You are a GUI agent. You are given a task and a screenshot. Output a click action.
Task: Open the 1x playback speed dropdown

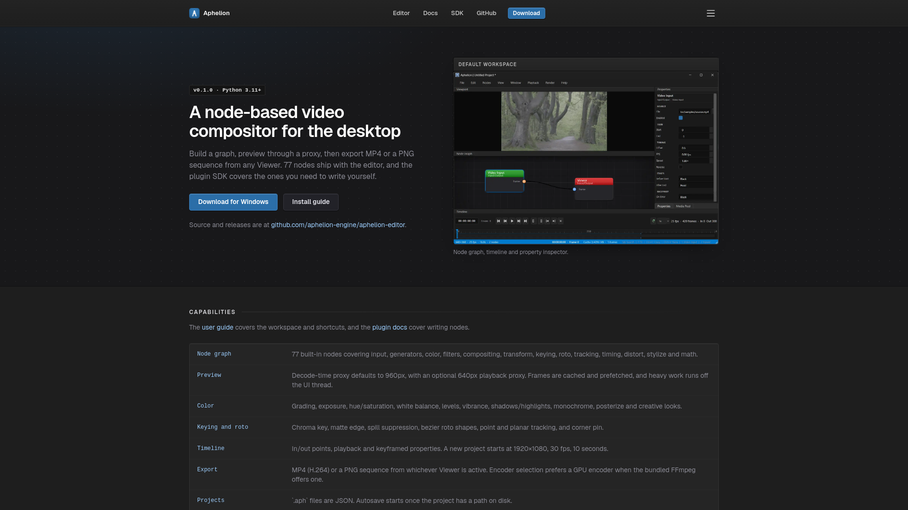pyautogui.click(x=664, y=221)
